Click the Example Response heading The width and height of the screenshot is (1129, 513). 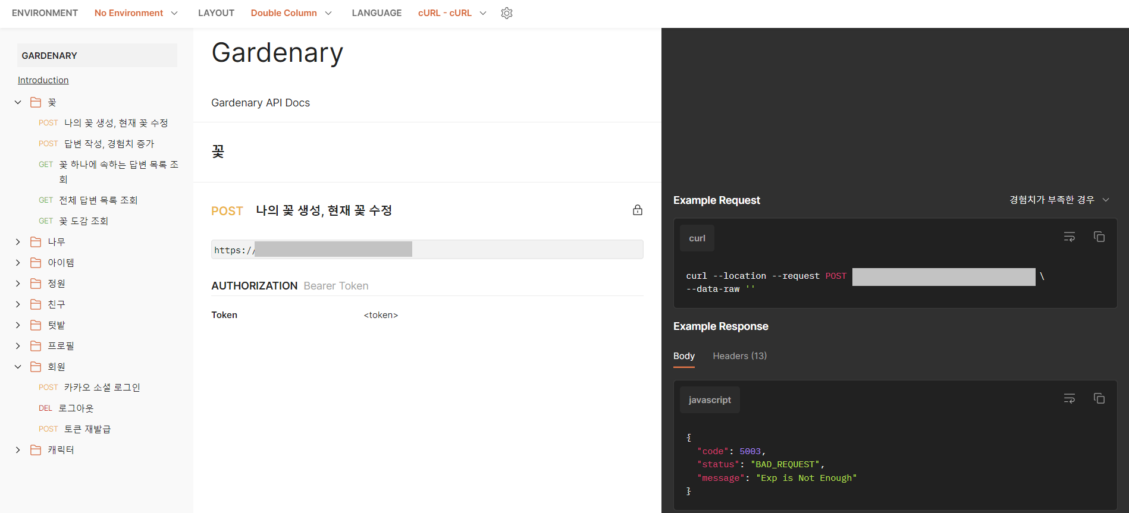(721, 326)
